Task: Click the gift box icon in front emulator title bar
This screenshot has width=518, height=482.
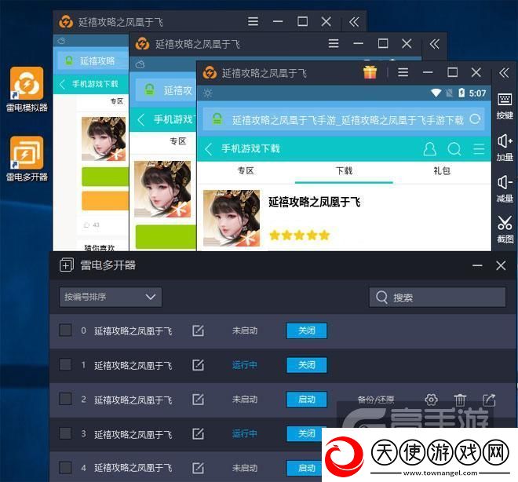Action: coord(370,72)
